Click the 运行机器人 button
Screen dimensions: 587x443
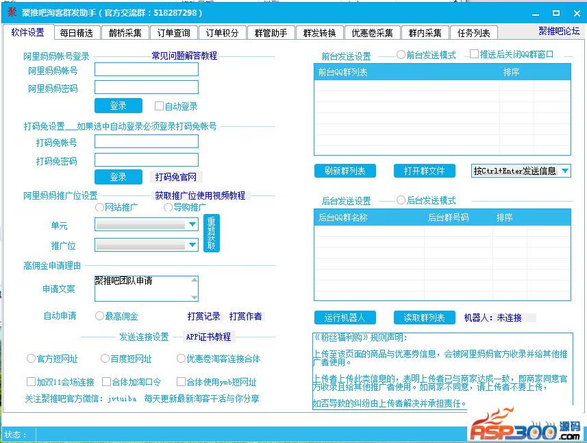(345, 318)
